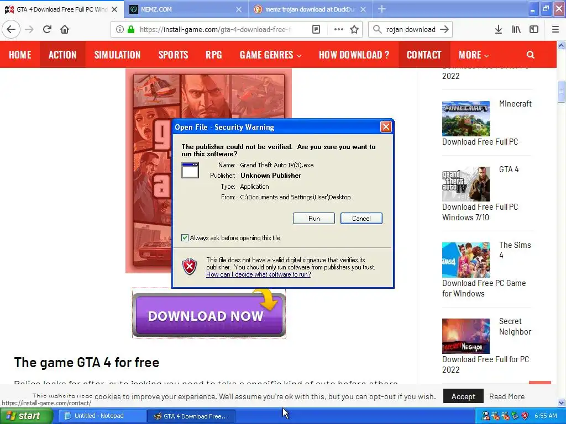Open the library icon

click(x=516, y=30)
